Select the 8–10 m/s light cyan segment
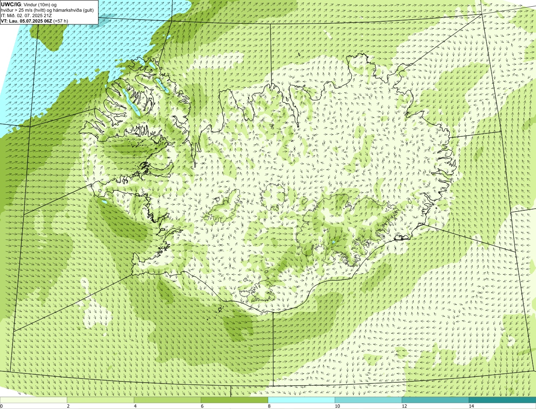 coord(301,400)
